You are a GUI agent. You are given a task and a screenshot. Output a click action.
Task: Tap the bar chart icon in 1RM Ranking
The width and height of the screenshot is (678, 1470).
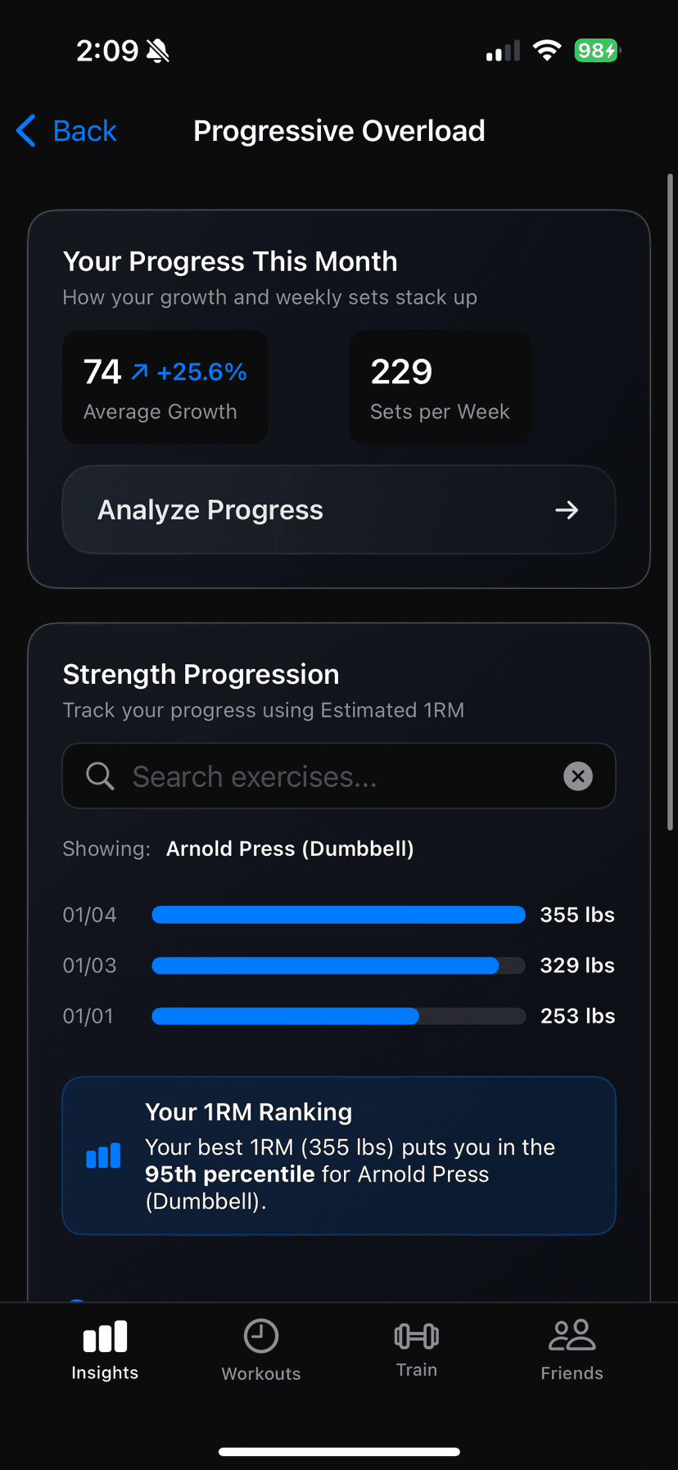(x=102, y=1156)
